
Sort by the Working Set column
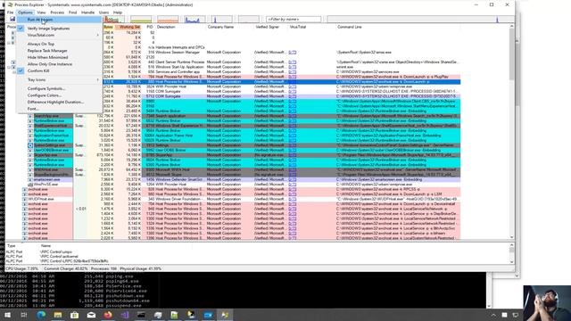pyautogui.click(x=129, y=27)
